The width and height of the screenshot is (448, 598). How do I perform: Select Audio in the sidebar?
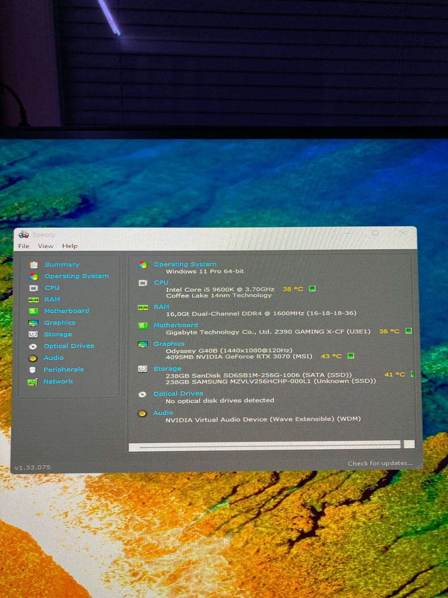point(54,358)
